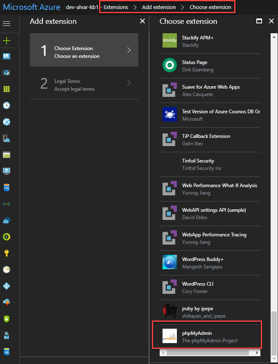278x364 pixels.
Task: Open Virtual machines monitor icon
Action: (7, 171)
